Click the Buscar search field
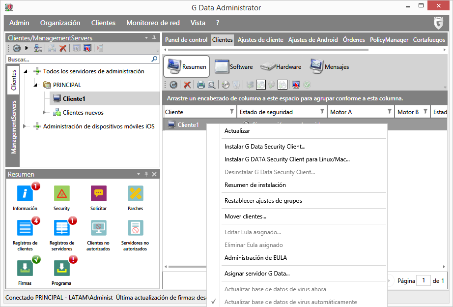Screen dimensions: 453x307 point(79,59)
